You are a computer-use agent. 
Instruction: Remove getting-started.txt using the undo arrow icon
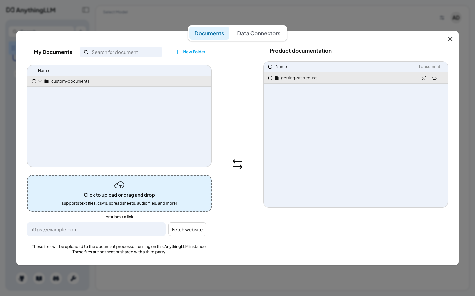434,78
